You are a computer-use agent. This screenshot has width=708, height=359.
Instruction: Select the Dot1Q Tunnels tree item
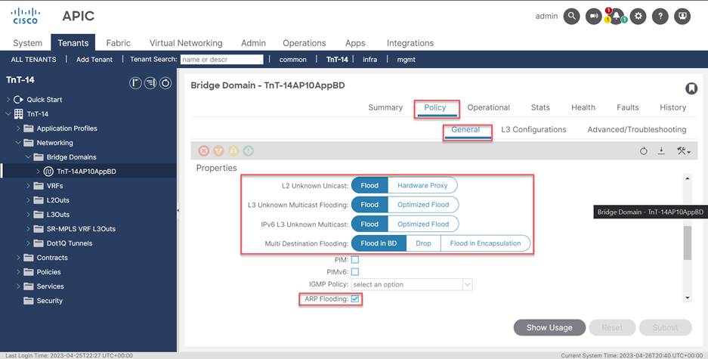click(x=70, y=243)
